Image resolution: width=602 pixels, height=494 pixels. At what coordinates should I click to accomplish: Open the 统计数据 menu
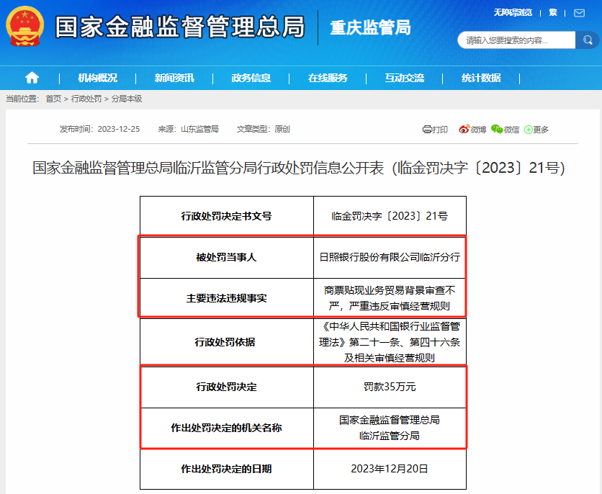coord(481,78)
